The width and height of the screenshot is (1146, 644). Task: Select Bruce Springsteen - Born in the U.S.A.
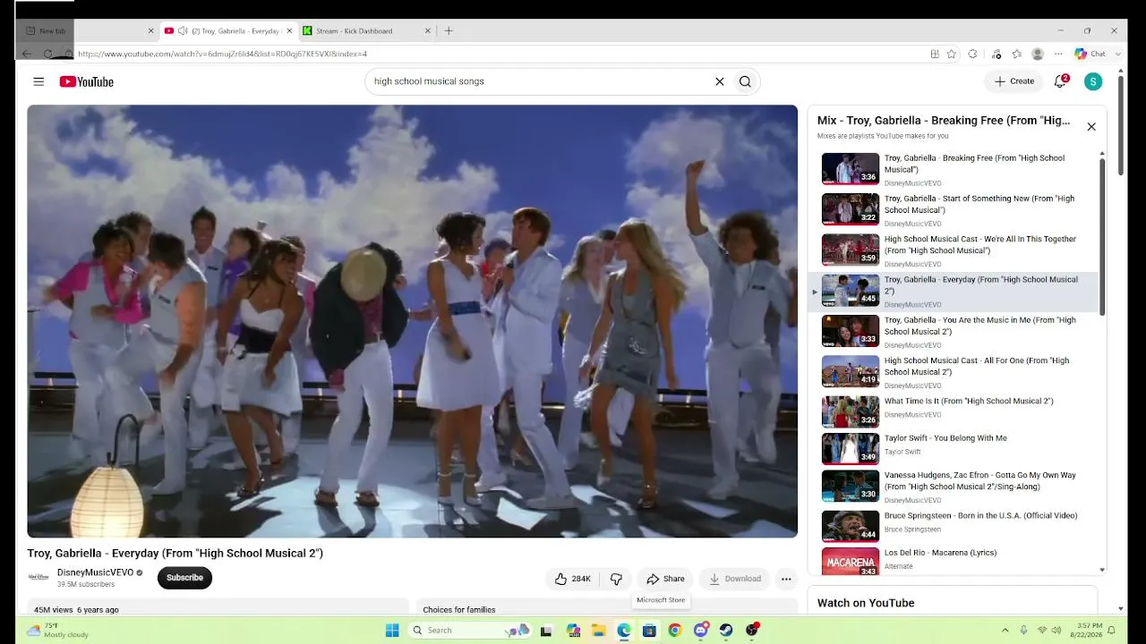pos(954,526)
